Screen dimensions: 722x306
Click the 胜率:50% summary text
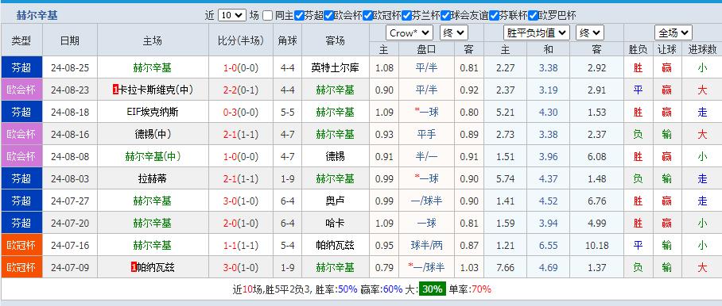coord(336,289)
